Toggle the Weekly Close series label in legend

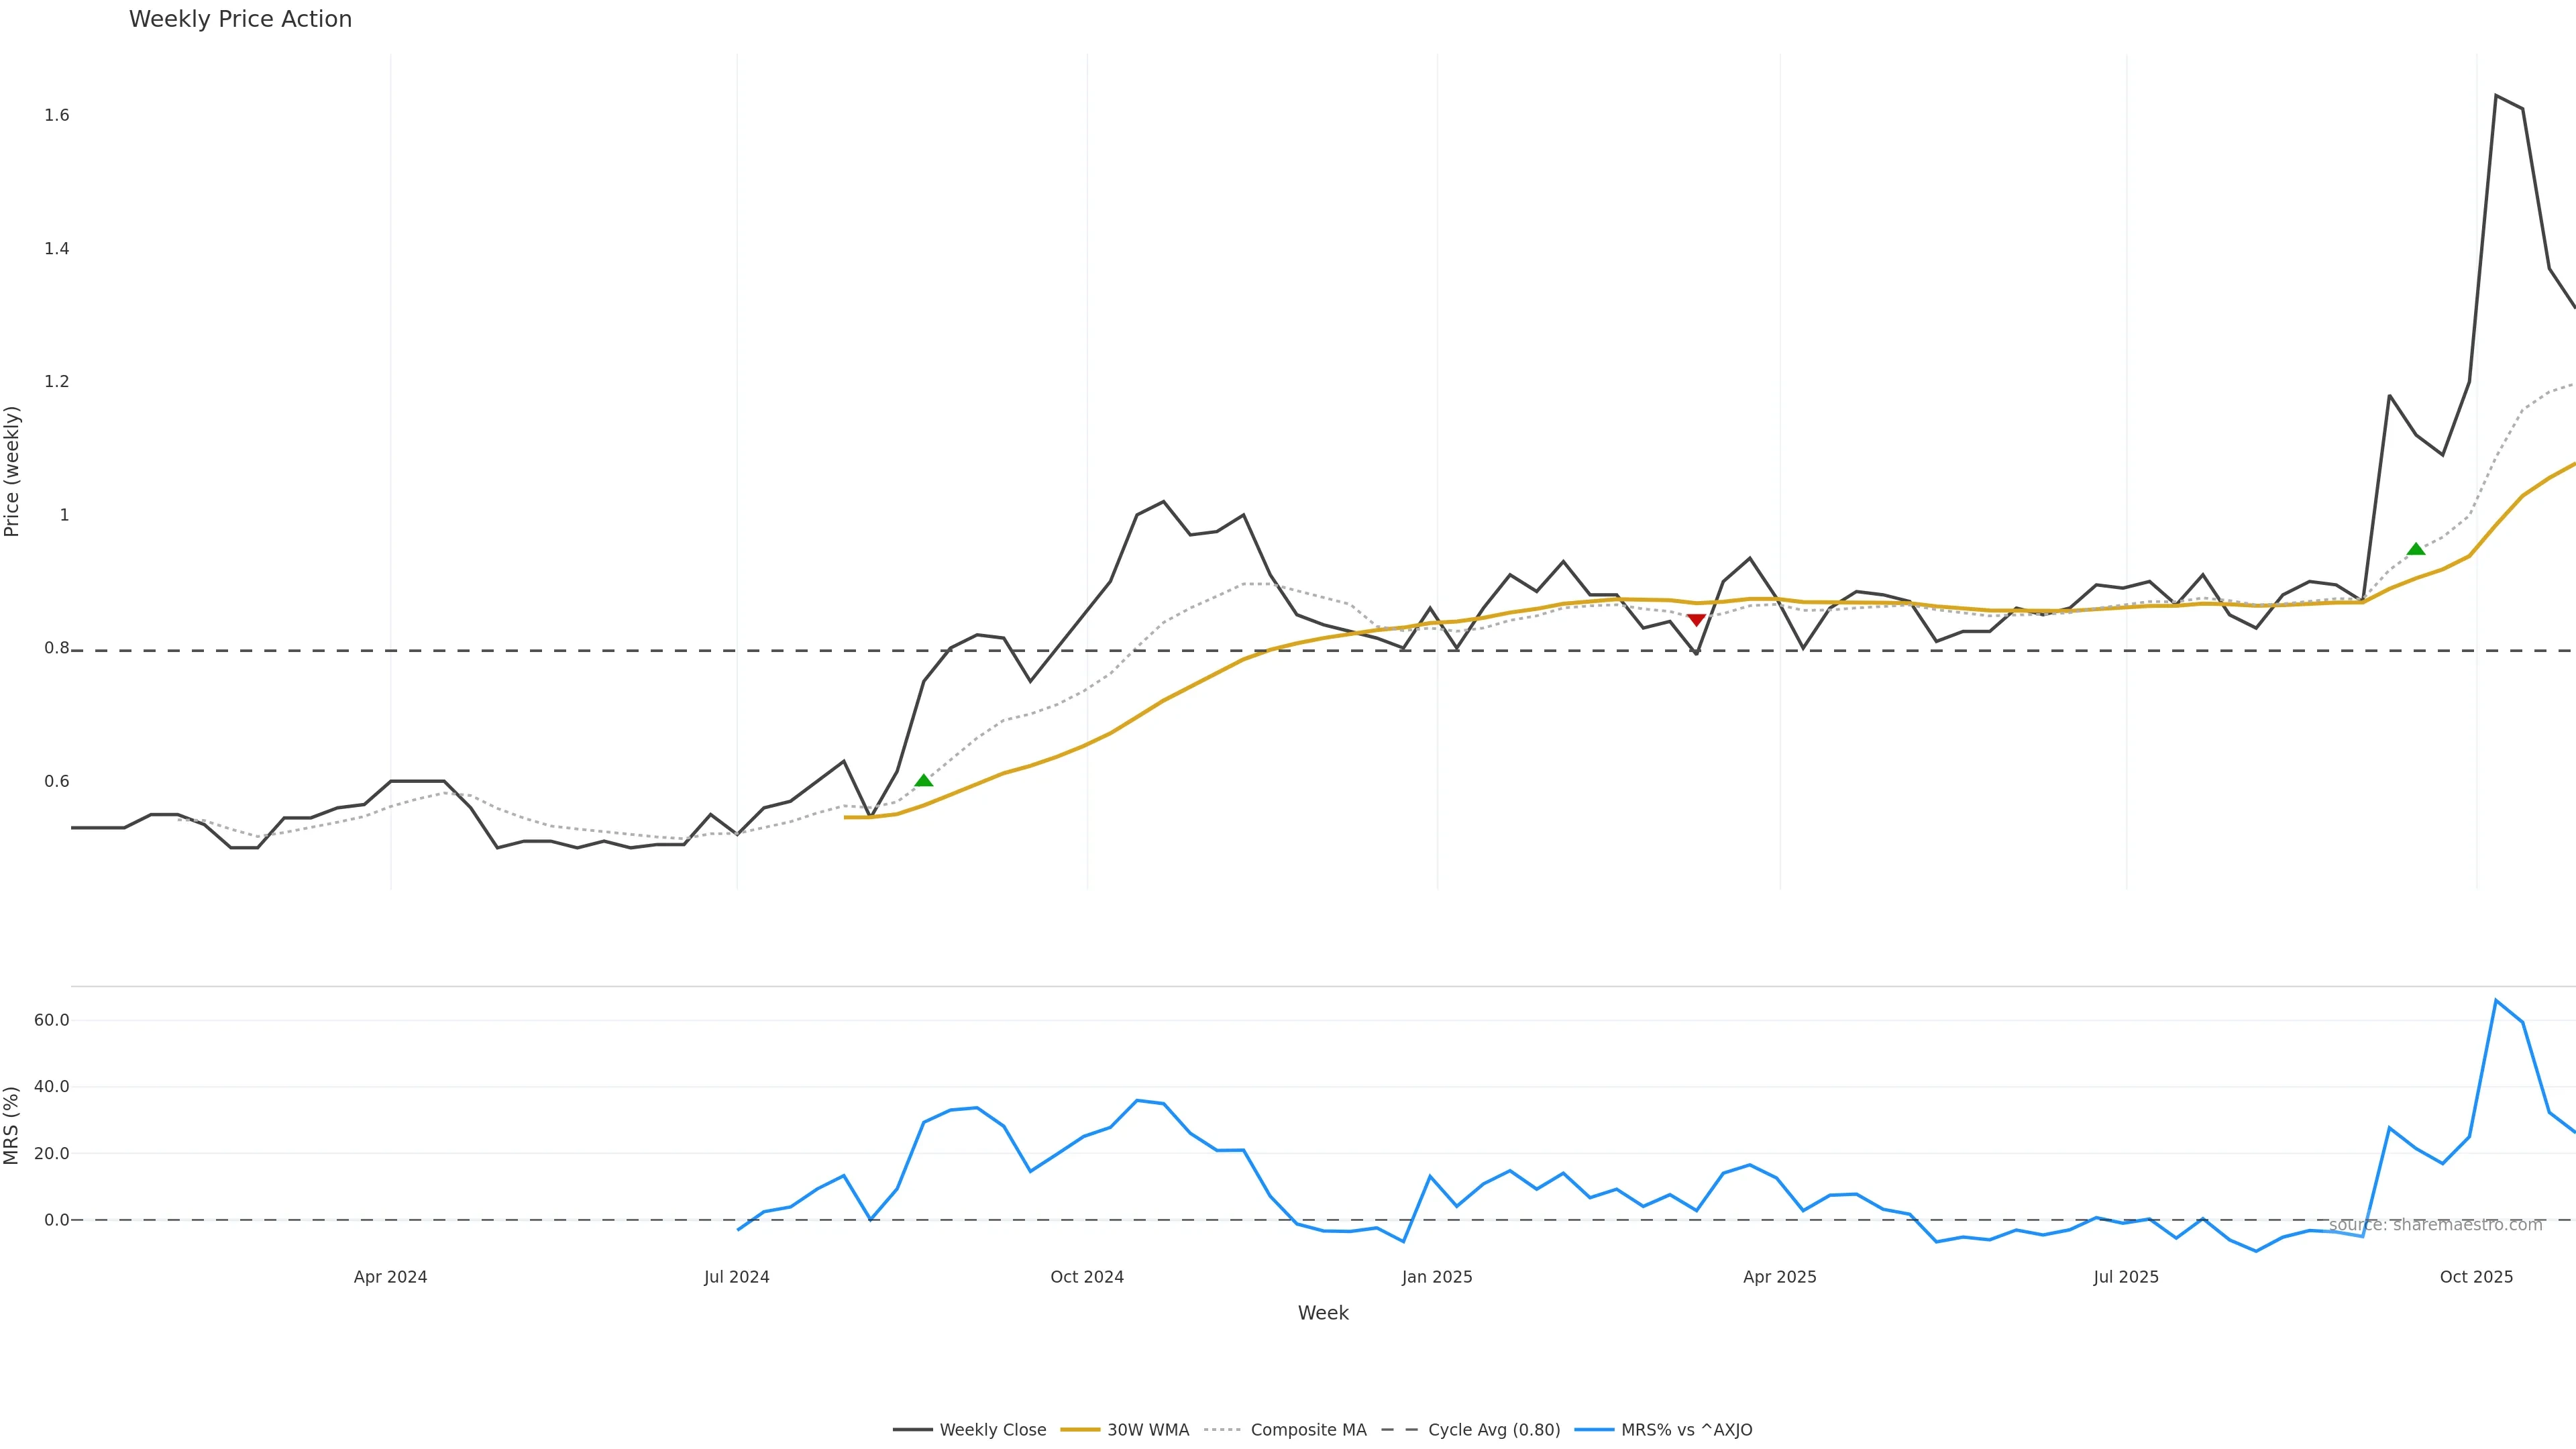(992, 1430)
